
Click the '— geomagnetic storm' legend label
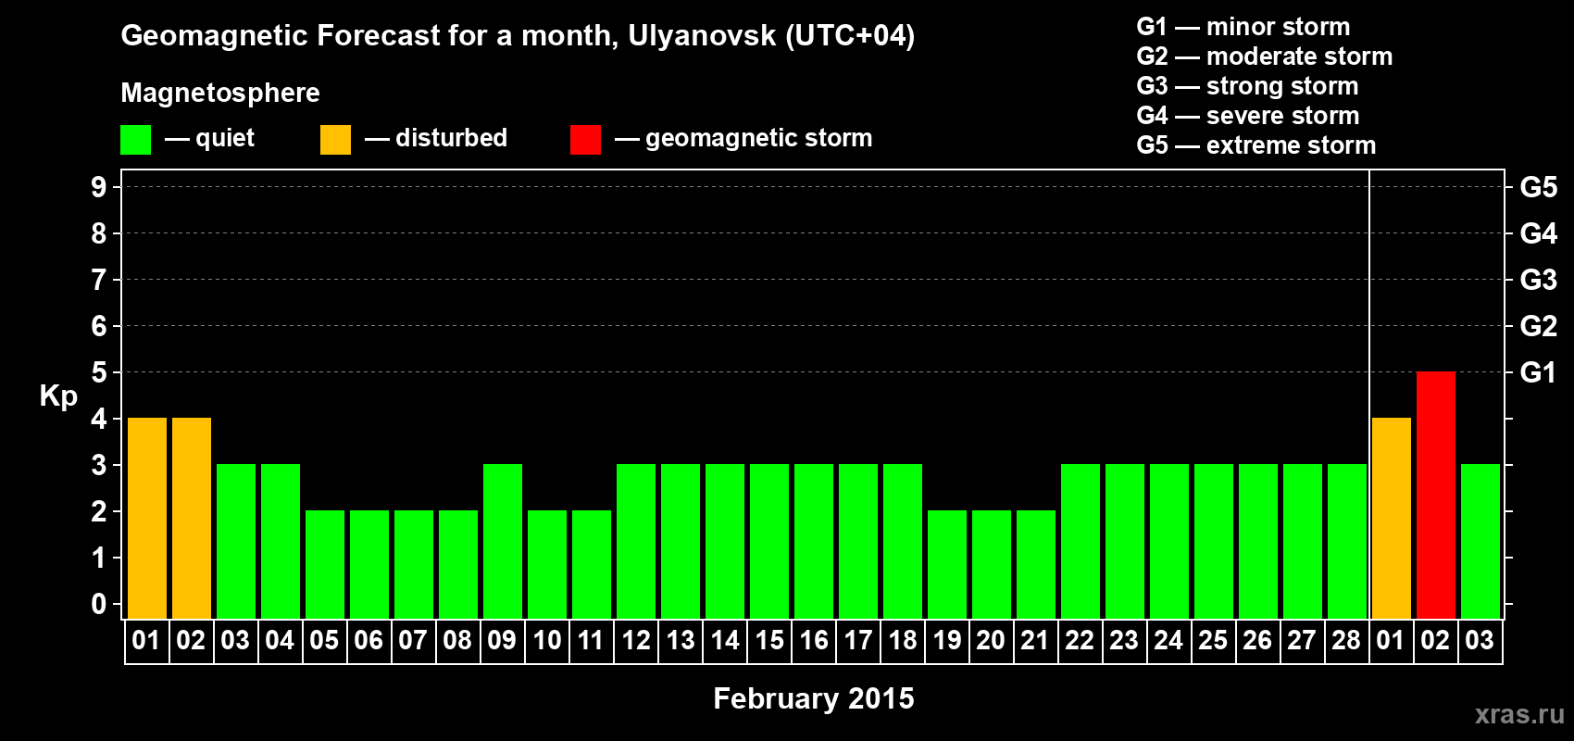(743, 138)
